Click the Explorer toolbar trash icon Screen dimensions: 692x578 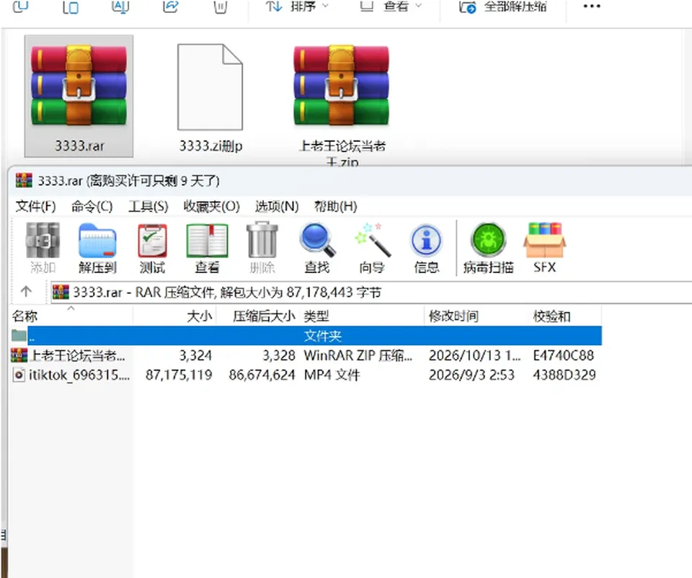click(221, 6)
